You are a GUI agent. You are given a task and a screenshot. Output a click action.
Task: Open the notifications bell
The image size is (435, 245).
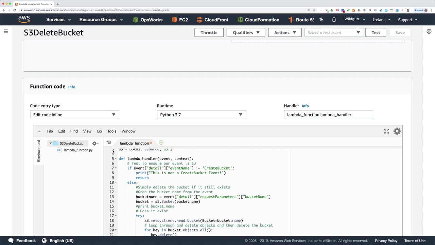tap(334, 20)
